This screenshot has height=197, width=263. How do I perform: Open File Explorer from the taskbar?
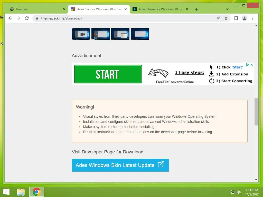coord(21,192)
